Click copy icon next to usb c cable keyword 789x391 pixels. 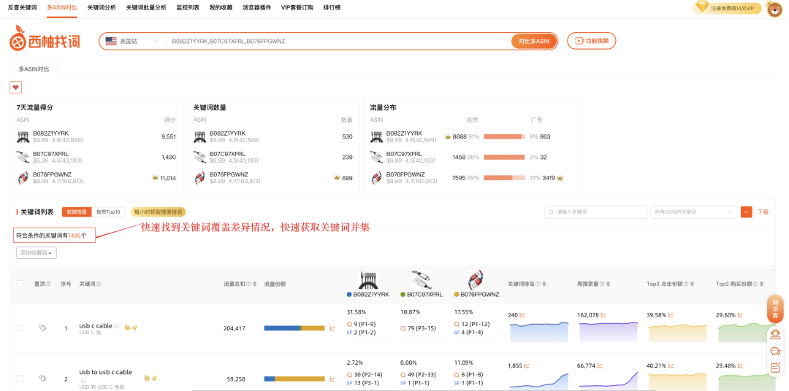coord(117,326)
